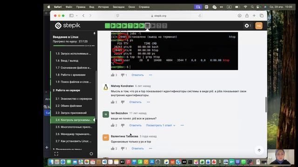Click the course progress bar
This screenshot has width=298, height=167.
[x=74, y=45]
